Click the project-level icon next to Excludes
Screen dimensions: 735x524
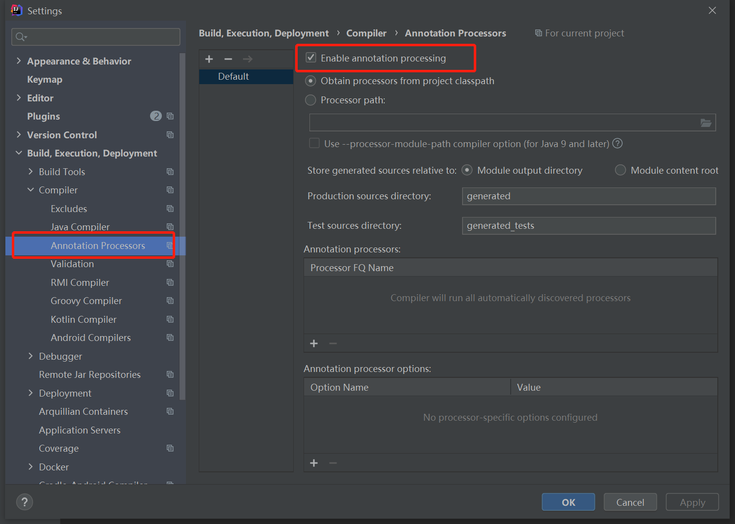click(x=170, y=209)
